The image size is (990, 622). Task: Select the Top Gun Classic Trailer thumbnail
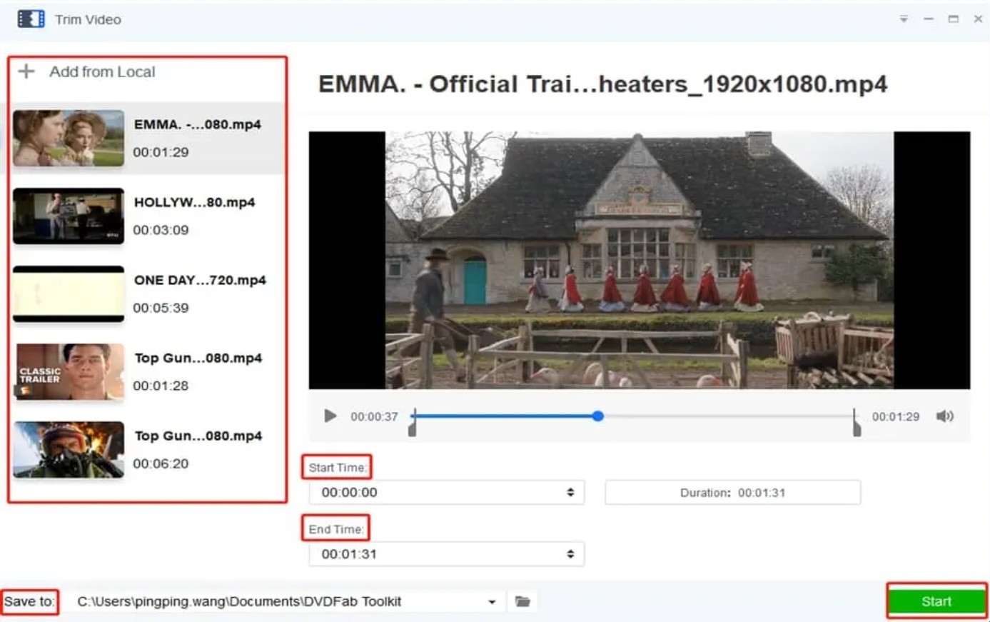pyautogui.click(x=69, y=371)
